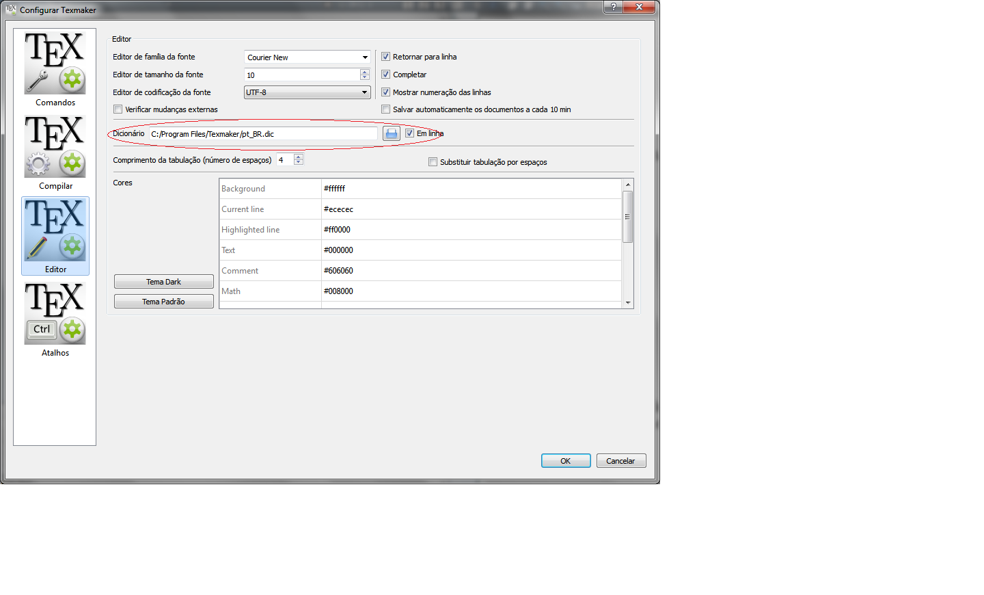The height and width of the screenshot is (595, 984).
Task: Toggle Retornar para linha checkbox
Action: tap(385, 57)
